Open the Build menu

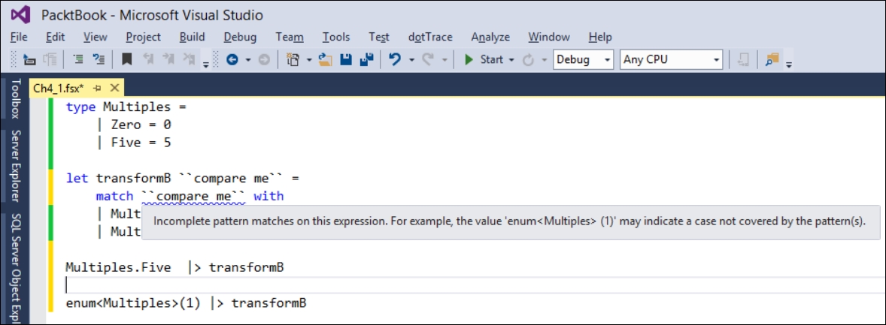[x=192, y=38]
